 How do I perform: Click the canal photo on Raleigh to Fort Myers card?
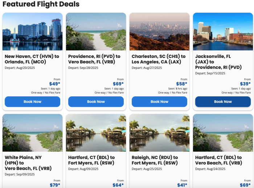coord(159,133)
